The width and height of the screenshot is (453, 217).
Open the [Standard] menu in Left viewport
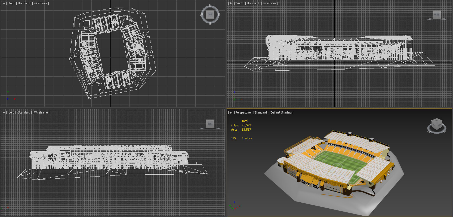click(x=24, y=112)
